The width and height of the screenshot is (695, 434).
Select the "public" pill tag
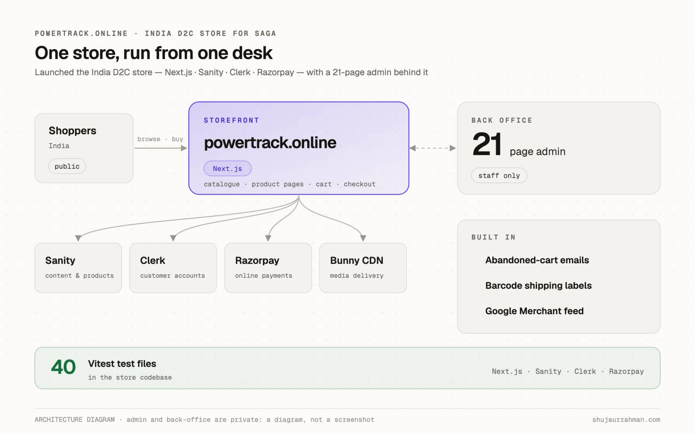tap(67, 166)
